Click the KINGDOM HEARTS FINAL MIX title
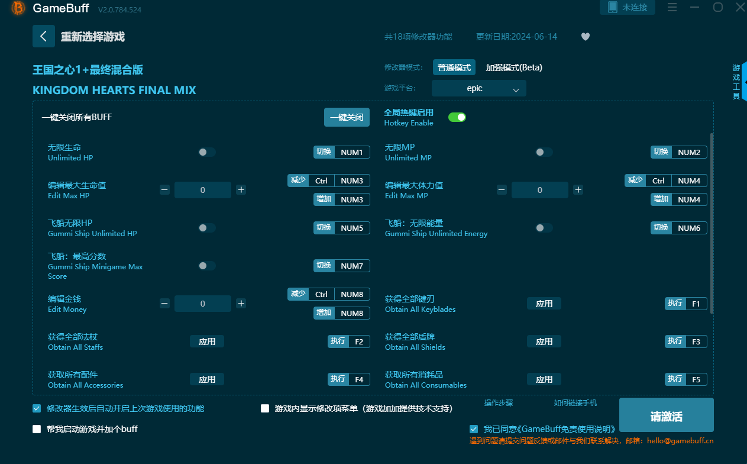747x464 pixels. [114, 91]
